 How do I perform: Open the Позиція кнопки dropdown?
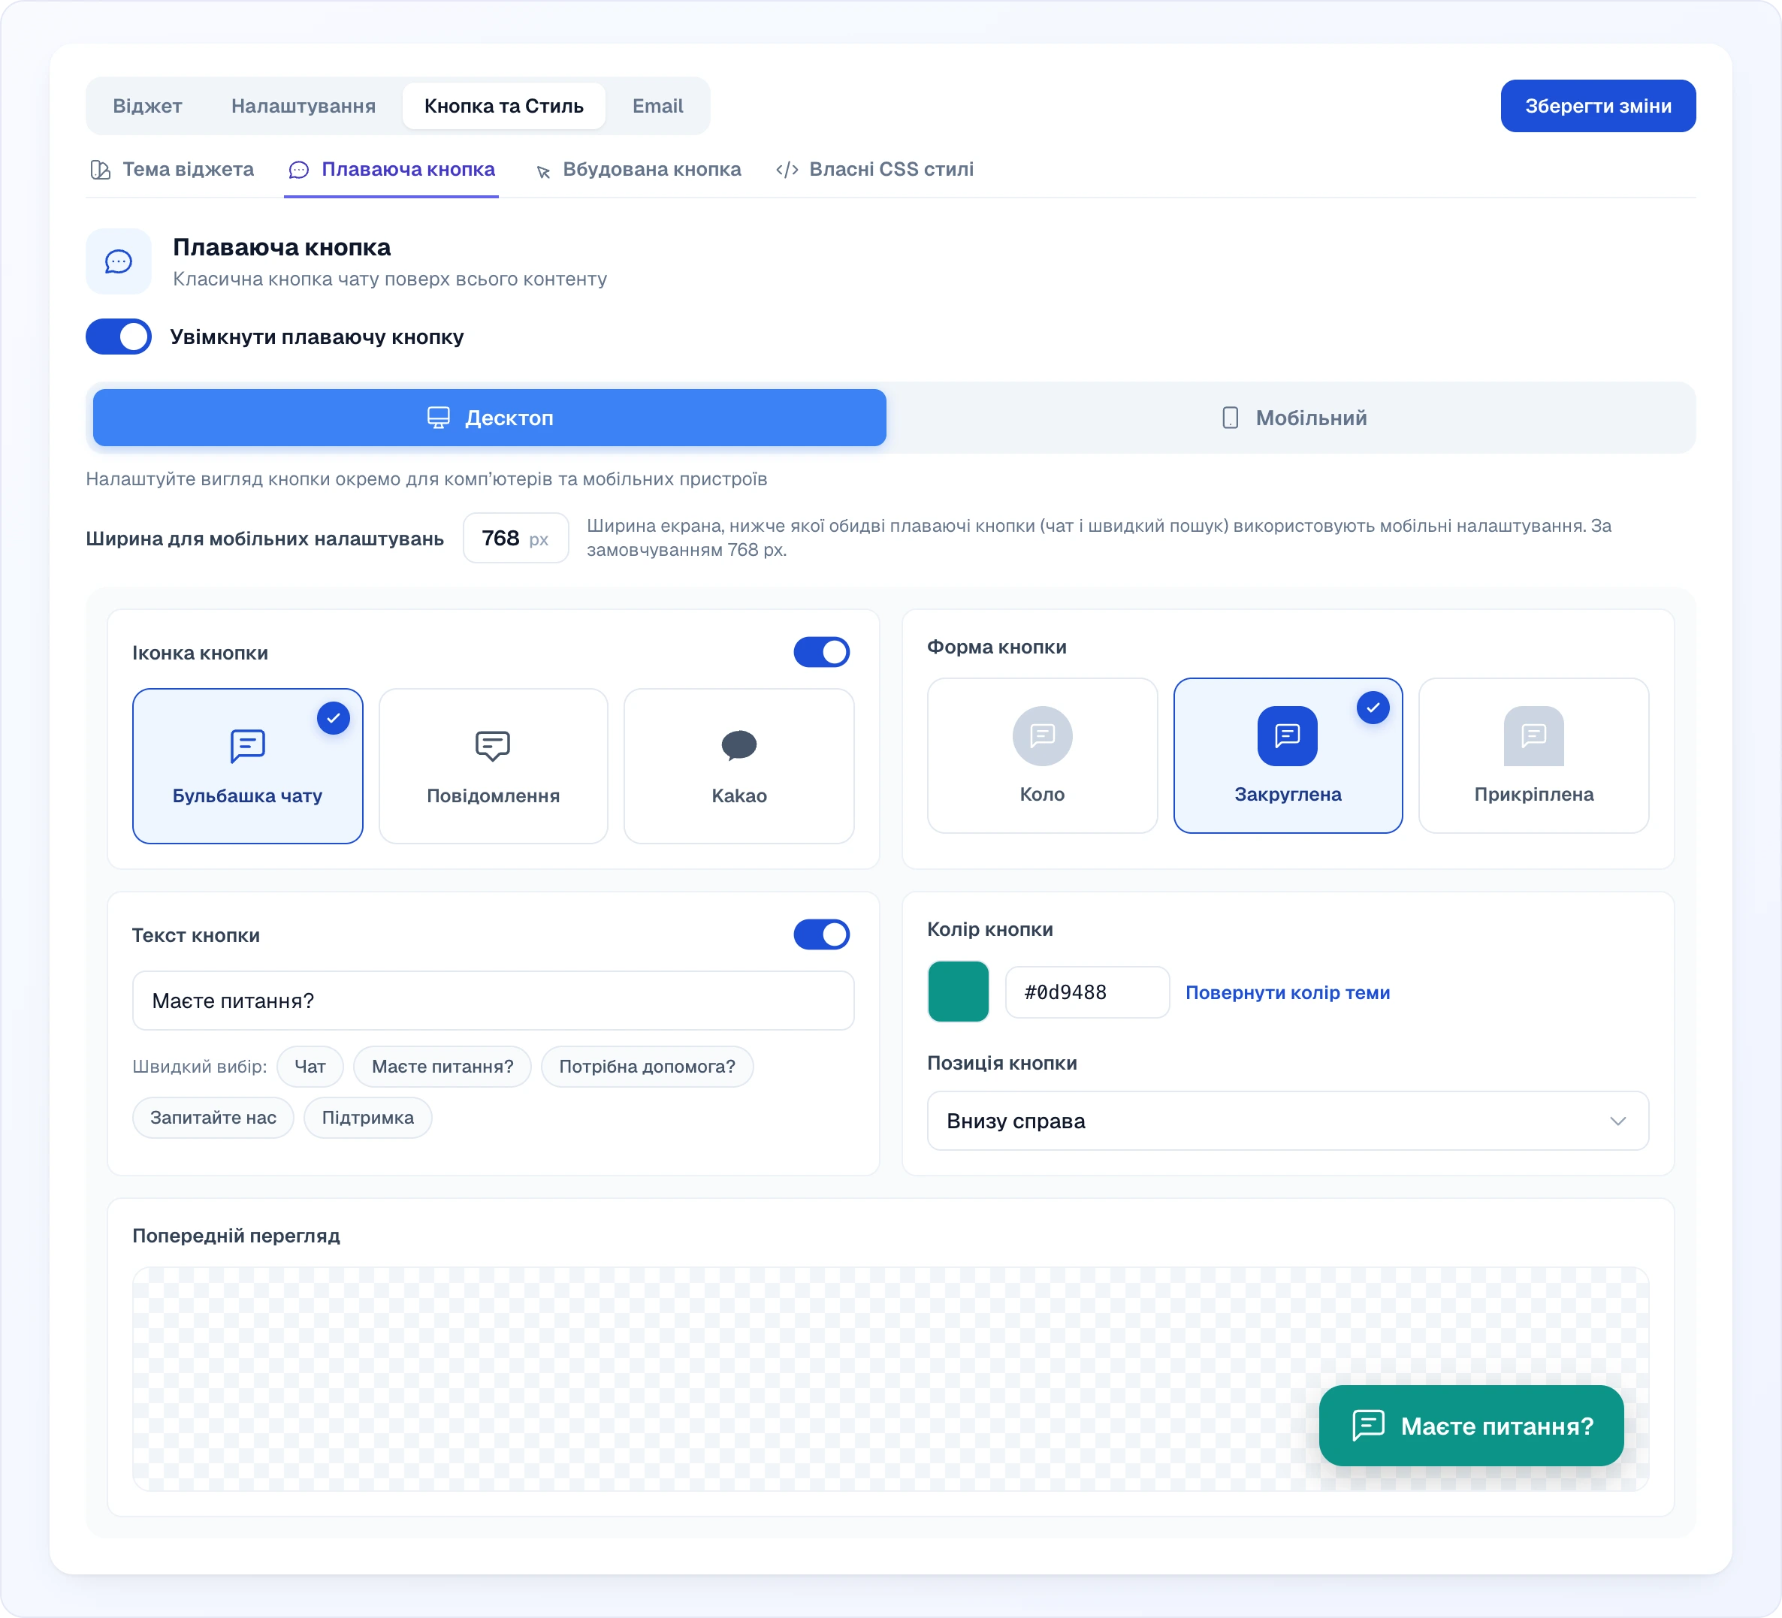(1288, 1121)
